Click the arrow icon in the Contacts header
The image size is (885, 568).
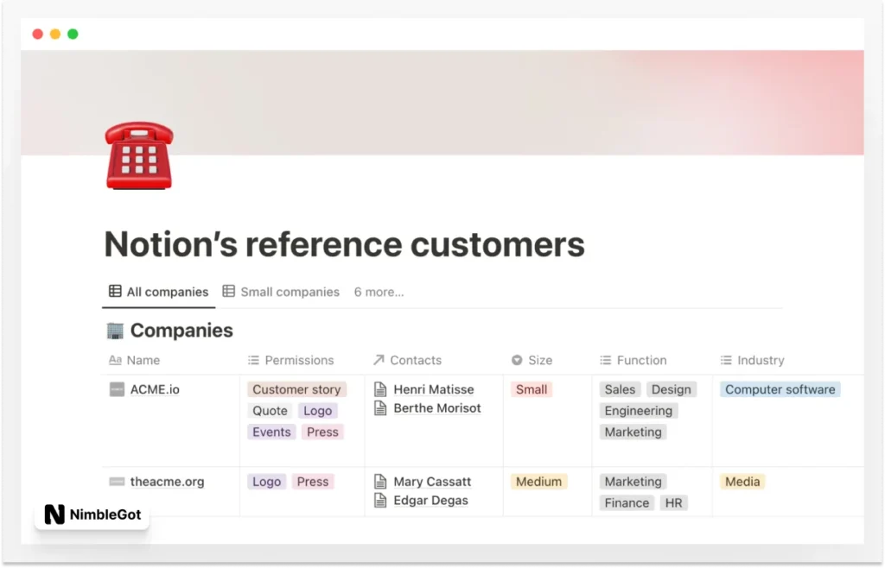[x=380, y=360]
